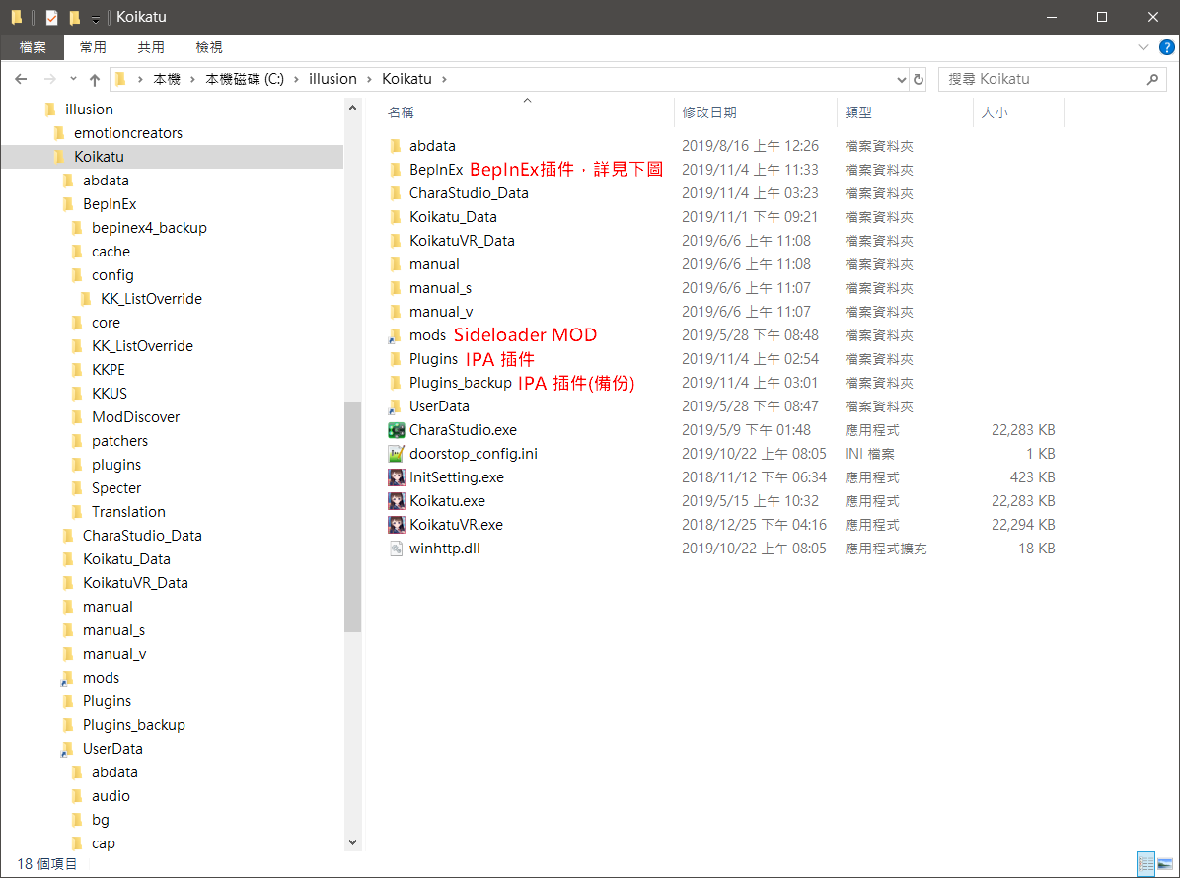This screenshot has width=1180, height=878.
Task: Select the Koikatu.exe file icon
Action: click(397, 501)
